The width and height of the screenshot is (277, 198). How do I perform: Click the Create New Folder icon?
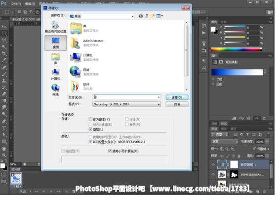click(x=153, y=16)
